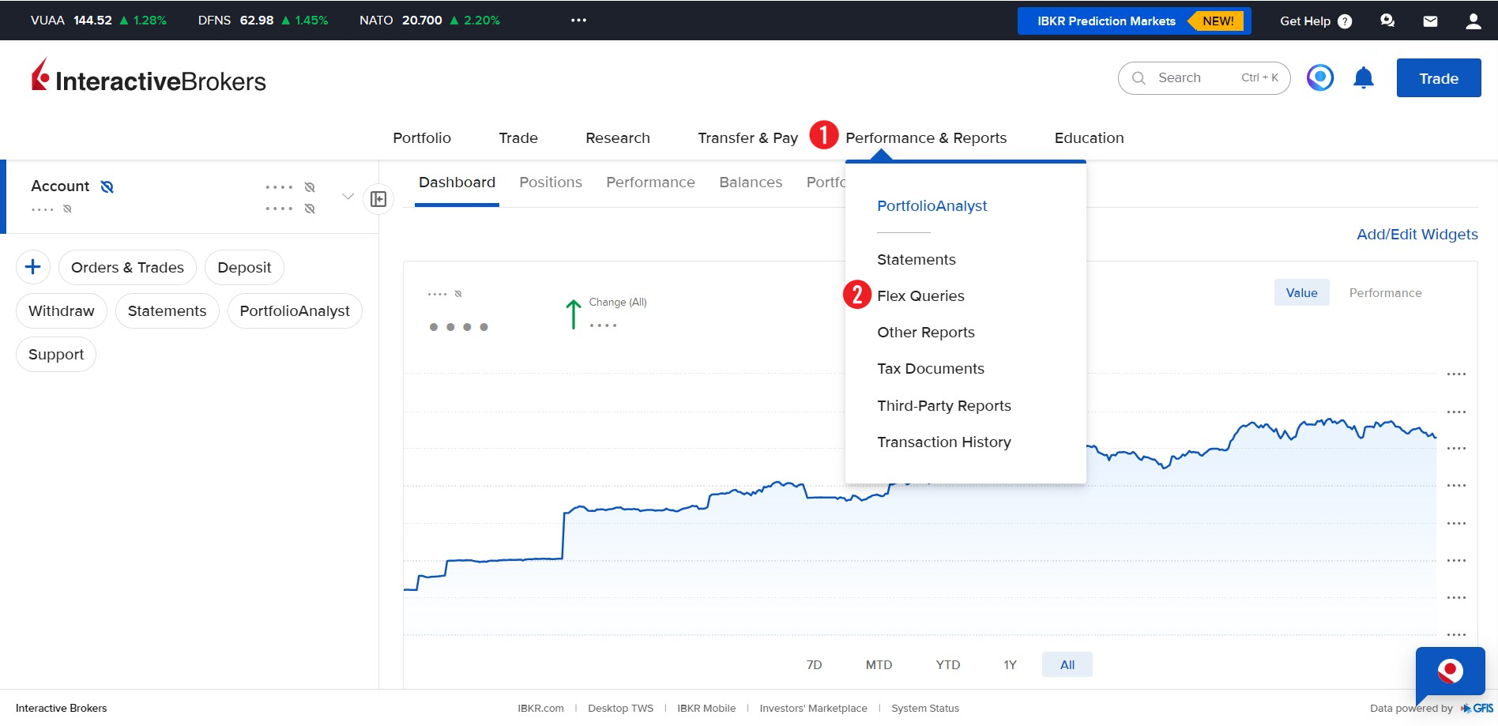Open the Get Help question icon
This screenshot has width=1498, height=726.
[1345, 21]
